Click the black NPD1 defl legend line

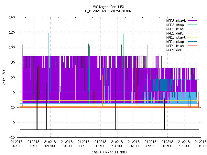[x=193, y=50]
